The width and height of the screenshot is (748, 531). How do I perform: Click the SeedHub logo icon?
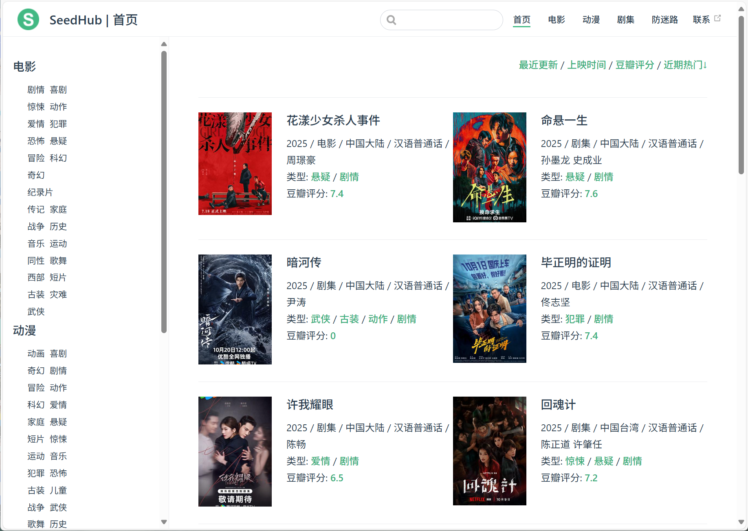tap(28, 19)
